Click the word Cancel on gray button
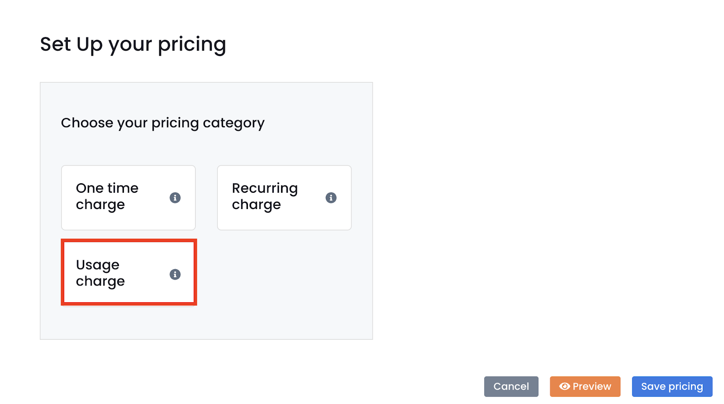Image resolution: width=724 pixels, height=404 pixels. coord(511,386)
